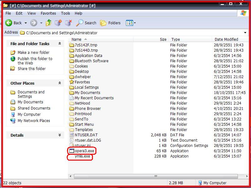
Task: Select the PrintHood folder icon
Action: [72, 114]
